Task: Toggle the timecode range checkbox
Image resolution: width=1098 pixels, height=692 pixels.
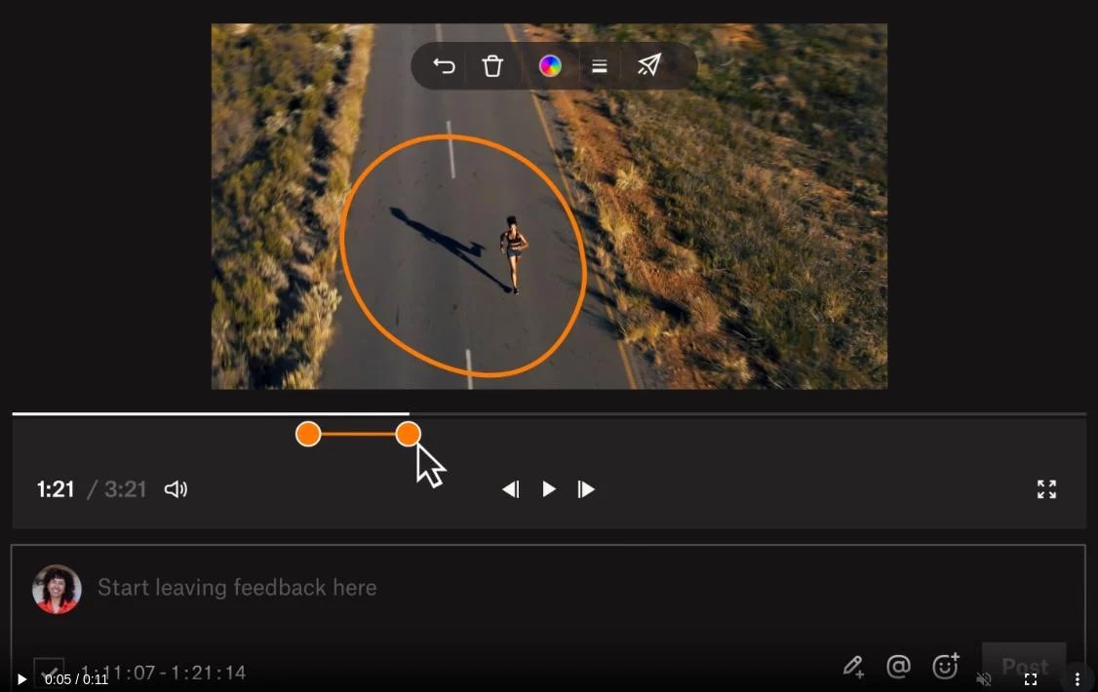Action: click(x=49, y=672)
